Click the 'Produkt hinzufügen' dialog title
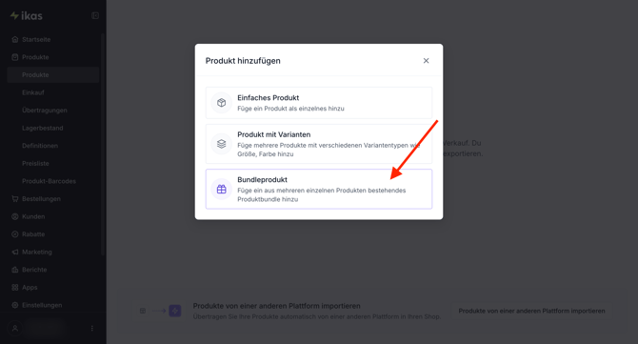Viewport: 638px width, 344px height. [x=243, y=61]
